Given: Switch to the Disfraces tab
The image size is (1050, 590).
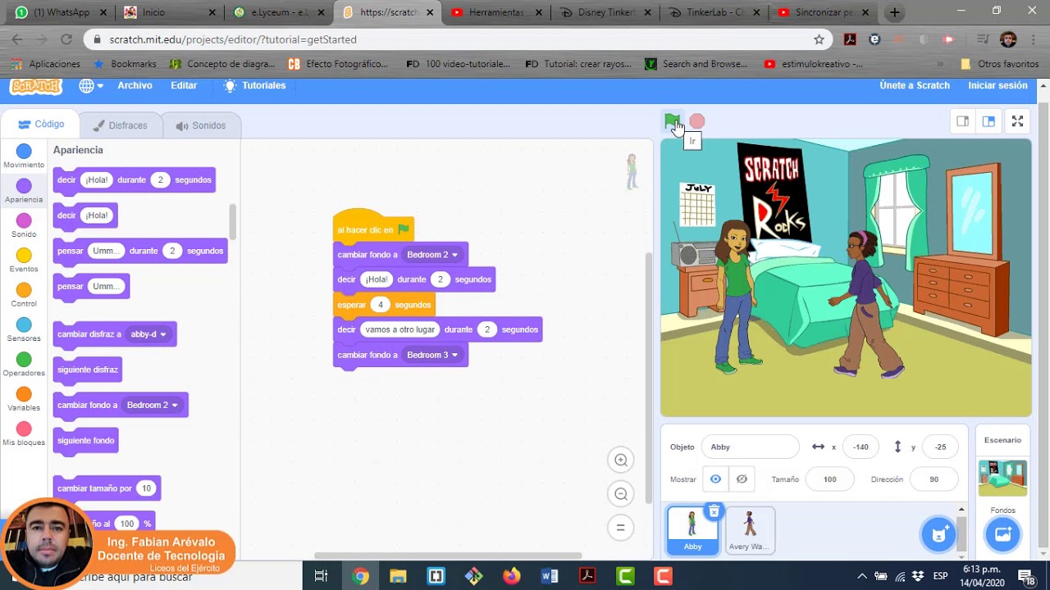Looking at the screenshot, I should [120, 125].
